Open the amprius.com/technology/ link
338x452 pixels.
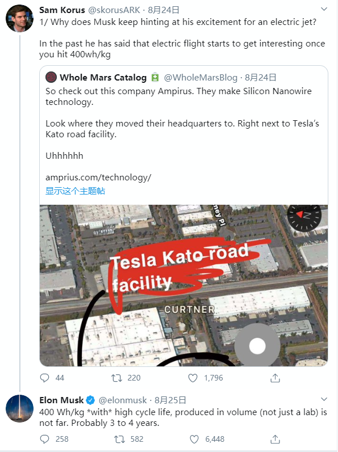98,178
